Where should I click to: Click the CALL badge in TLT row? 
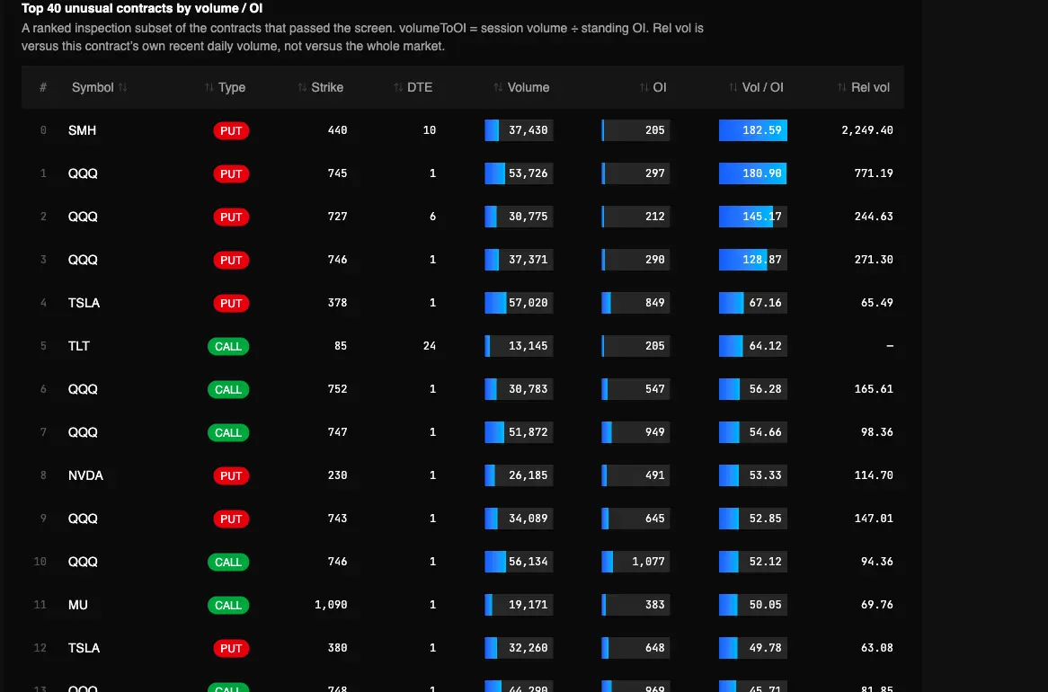(x=228, y=346)
